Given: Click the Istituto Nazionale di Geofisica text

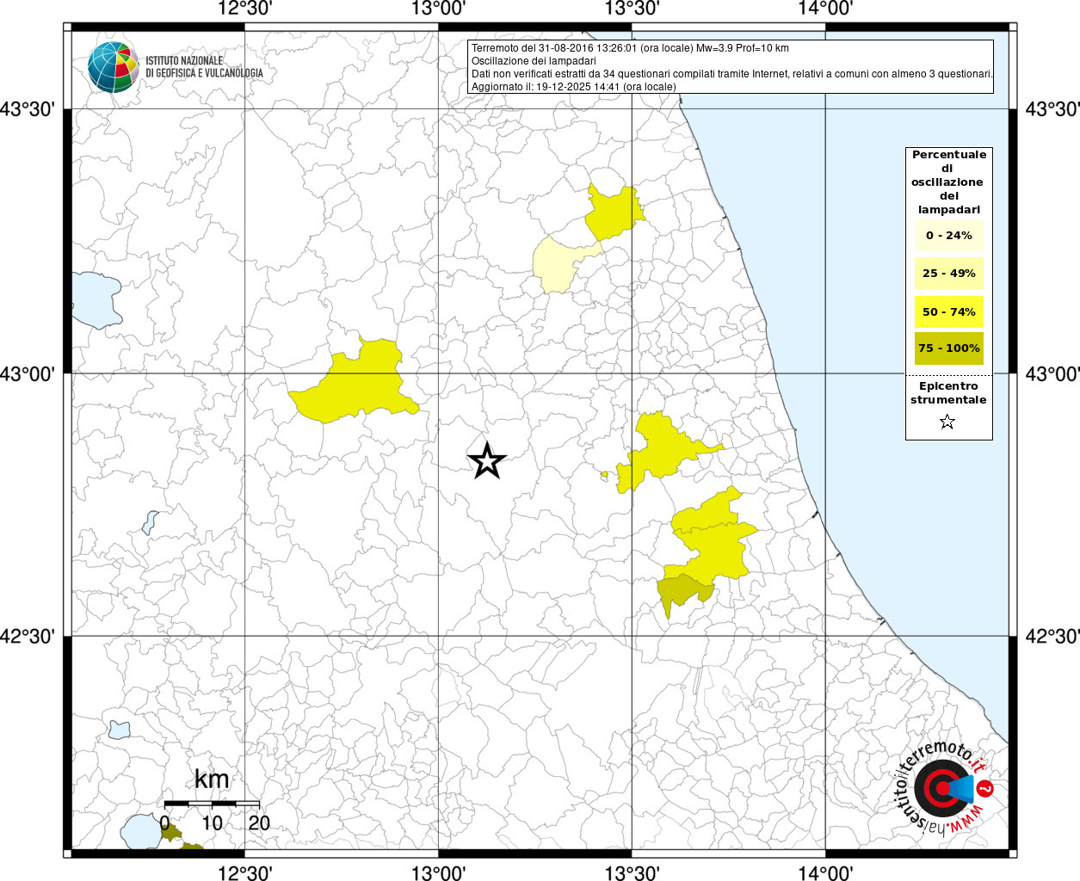Looking at the screenshot, I should pyautogui.click(x=204, y=67).
